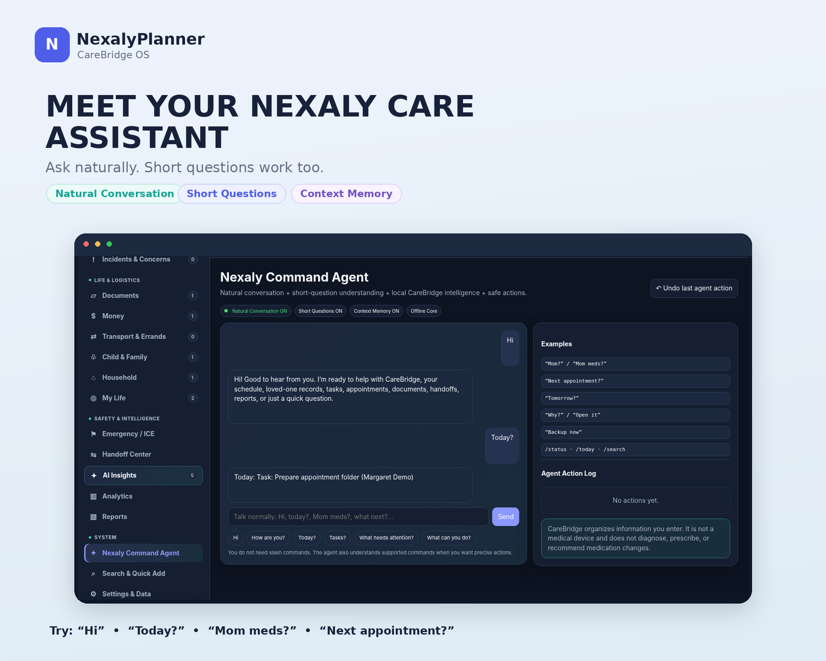Click the Search & Quick Add magnifier icon

point(93,574)
